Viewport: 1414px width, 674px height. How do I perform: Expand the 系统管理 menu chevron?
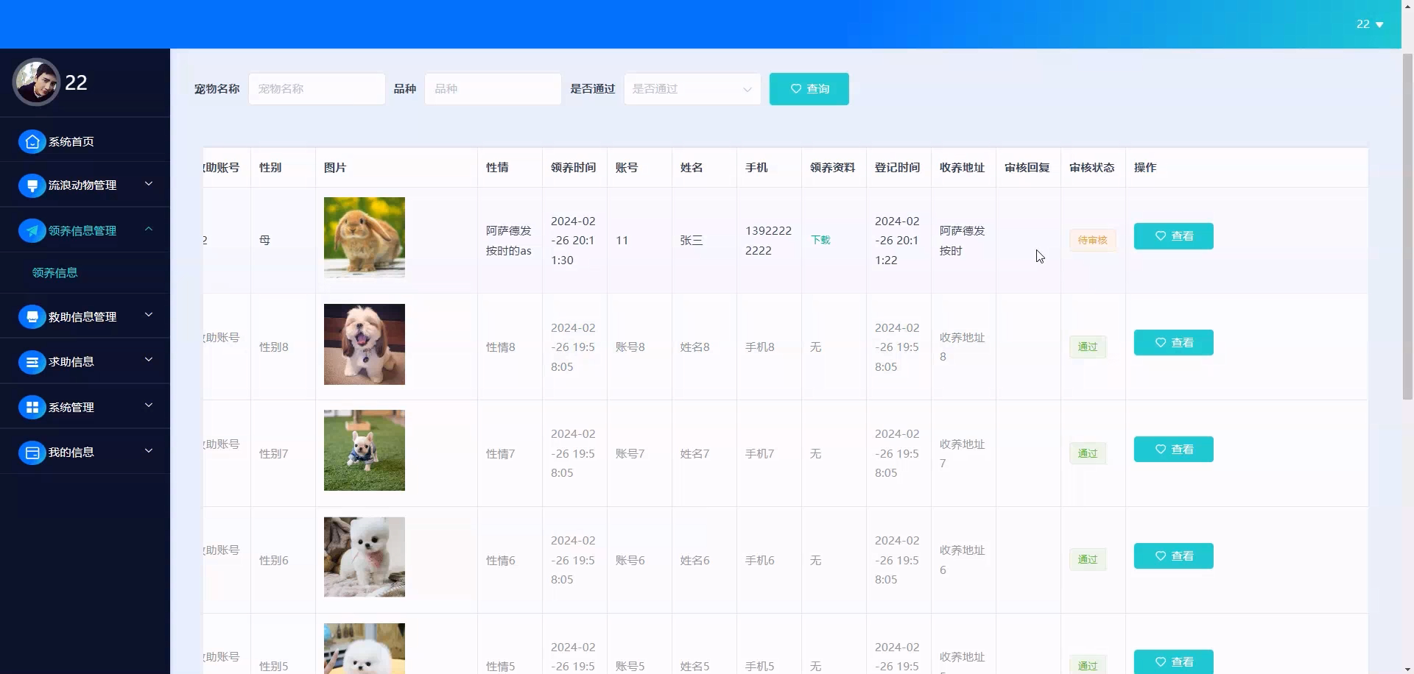[x=149, y=405]
